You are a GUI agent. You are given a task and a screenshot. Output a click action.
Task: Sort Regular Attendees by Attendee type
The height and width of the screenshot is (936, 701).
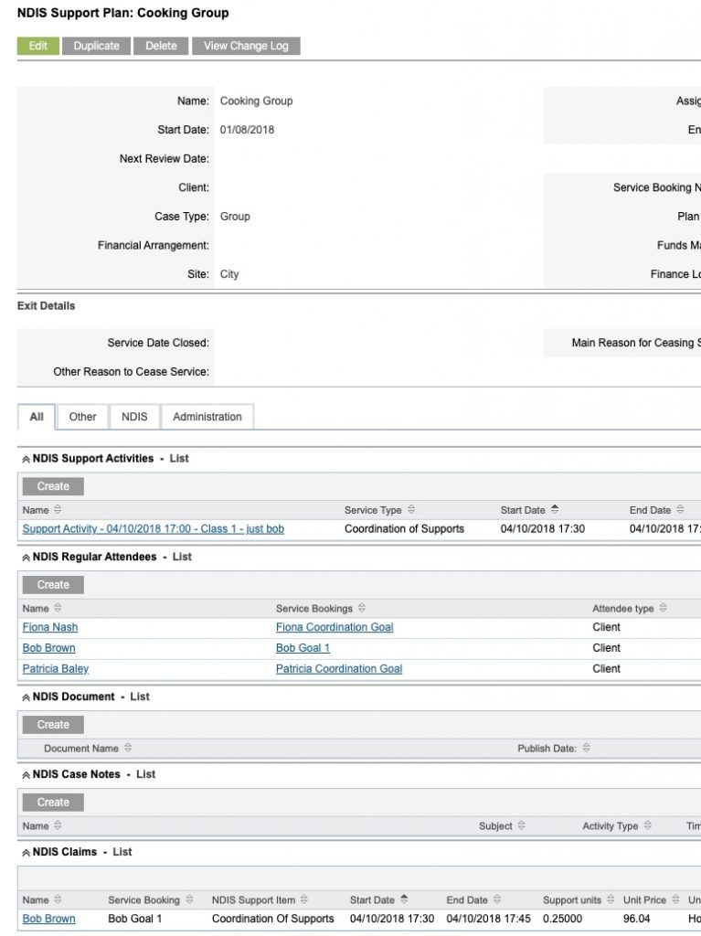[663, 608]
